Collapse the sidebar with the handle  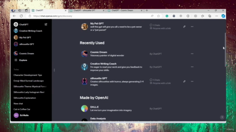click(x=54, y=70)
